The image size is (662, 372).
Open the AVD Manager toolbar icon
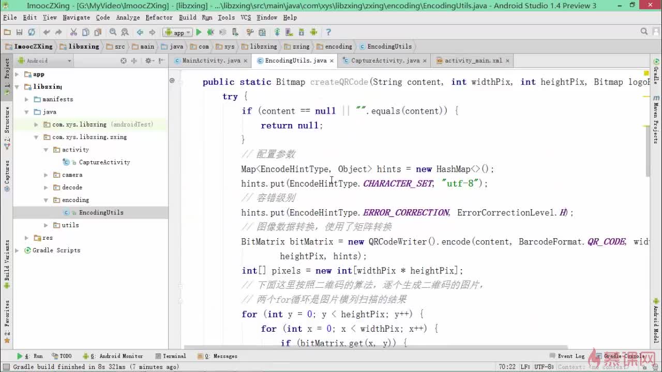[289, 32]
